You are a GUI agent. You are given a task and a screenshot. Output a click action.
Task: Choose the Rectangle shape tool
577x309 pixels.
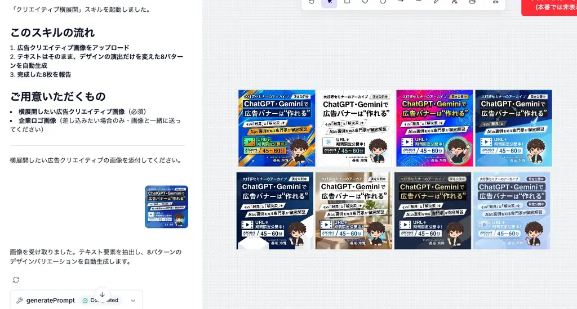[x=347, y=2]
